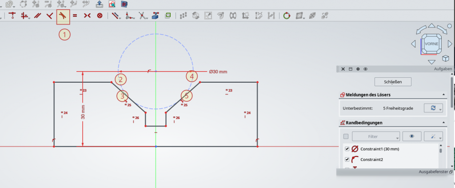Enable the constraint filter checkbox
The image size is (455, 188).
coord(346,136)
